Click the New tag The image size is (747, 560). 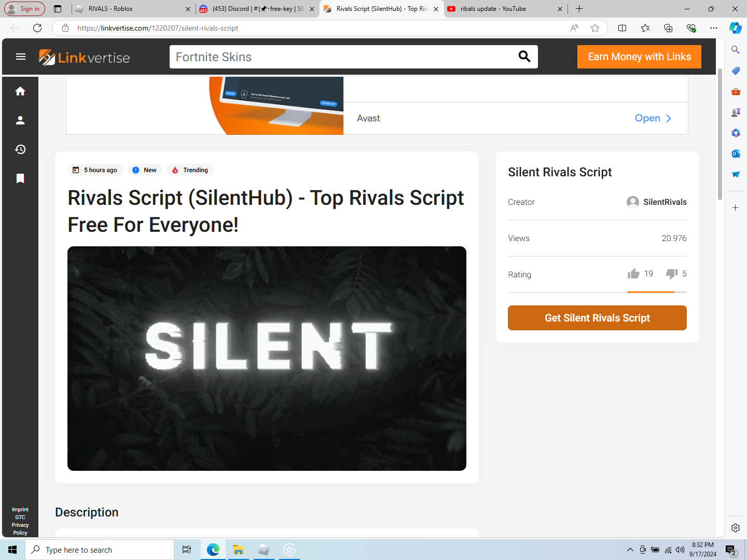(145, 170)
